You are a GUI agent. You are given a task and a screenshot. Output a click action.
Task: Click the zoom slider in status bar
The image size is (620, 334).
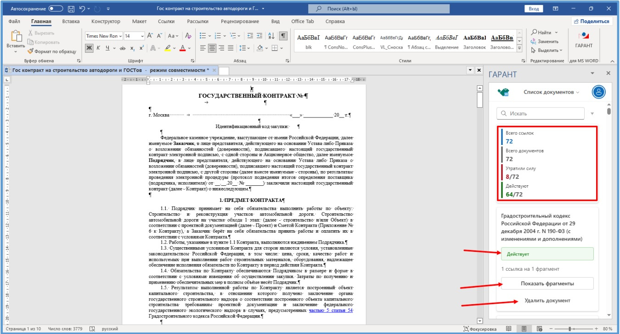click(x=569, y=329)
